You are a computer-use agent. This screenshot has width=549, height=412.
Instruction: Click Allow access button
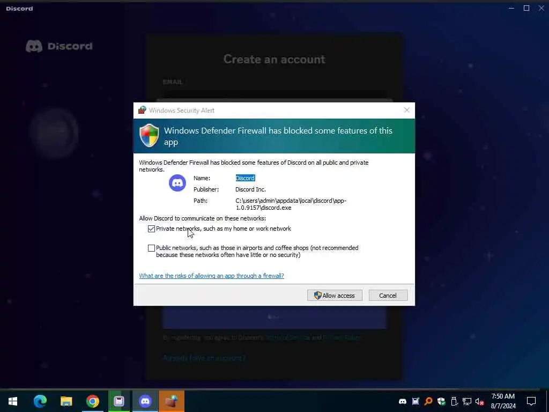[335, 296]
